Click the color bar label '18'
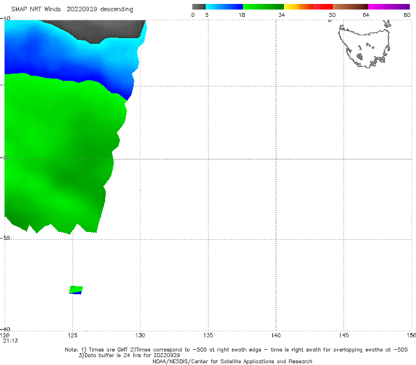 [242, 15]
